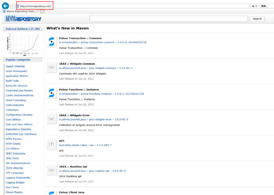Open JDBC Extensions category
Image resolution: width=274 pixels, height=195 pixels.
point(16,153)
